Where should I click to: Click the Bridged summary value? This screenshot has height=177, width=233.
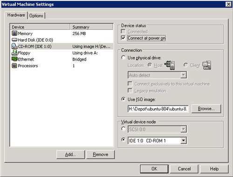pyautogui.click(x=79, y=59)
